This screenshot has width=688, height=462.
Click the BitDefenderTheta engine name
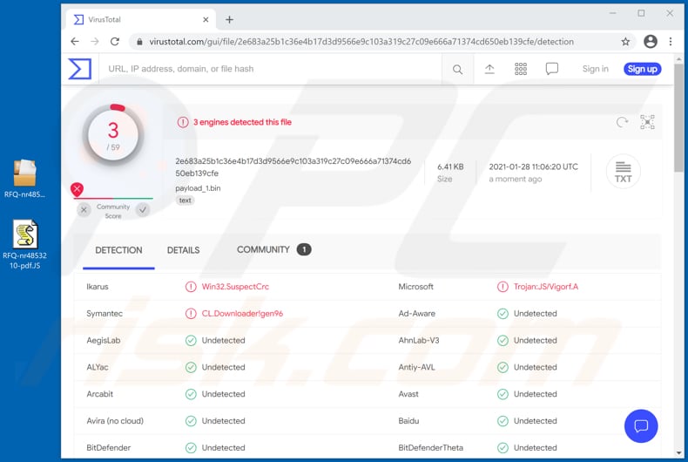[431, 447]
